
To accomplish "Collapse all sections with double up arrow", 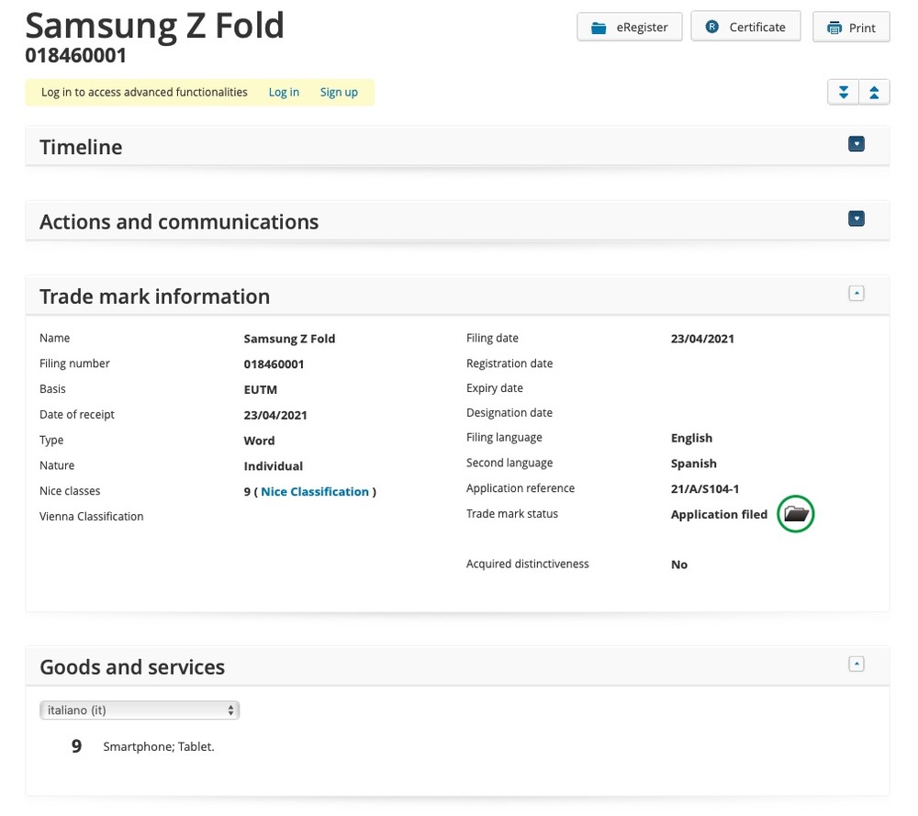I will (874, 93).
